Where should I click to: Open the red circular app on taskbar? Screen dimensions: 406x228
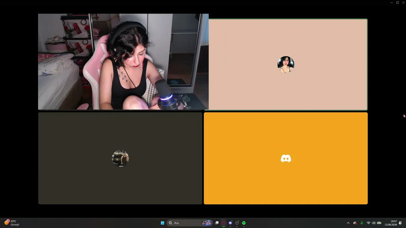(x=224, y=223)
